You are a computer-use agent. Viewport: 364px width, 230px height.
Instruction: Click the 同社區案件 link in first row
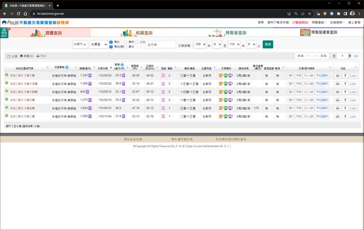click(x=322, y=75)
